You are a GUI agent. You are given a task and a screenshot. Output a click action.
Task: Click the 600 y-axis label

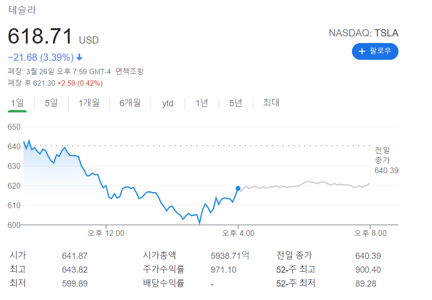(x=14, y=225)
